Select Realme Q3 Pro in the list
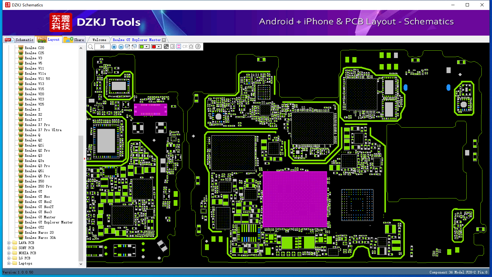This screenshot has height=277, width=492. tap(37, 166)
